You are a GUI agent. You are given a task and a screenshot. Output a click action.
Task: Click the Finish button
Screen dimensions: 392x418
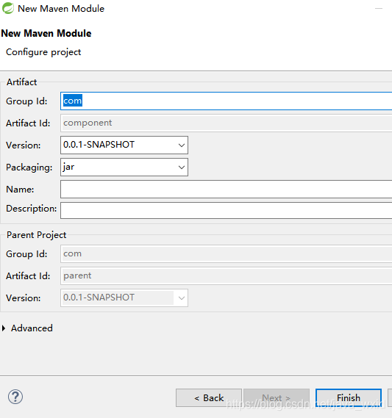(x=349, y=397)
